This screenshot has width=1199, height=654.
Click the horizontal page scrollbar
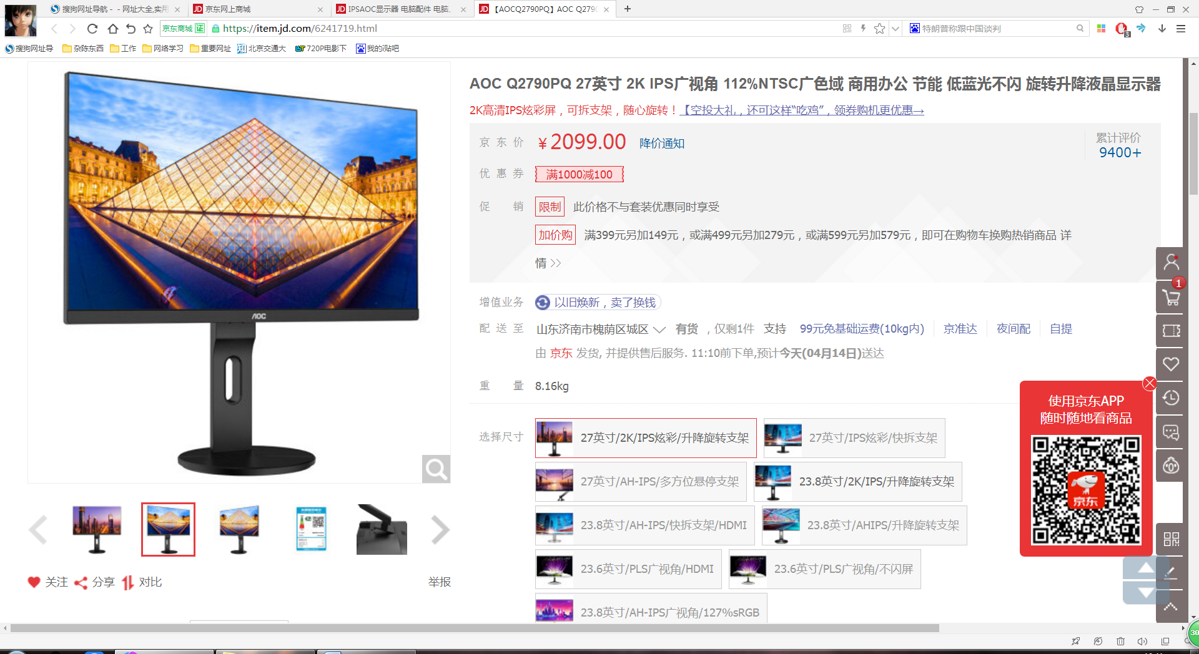pyautogui.click(x=475, y=628)
